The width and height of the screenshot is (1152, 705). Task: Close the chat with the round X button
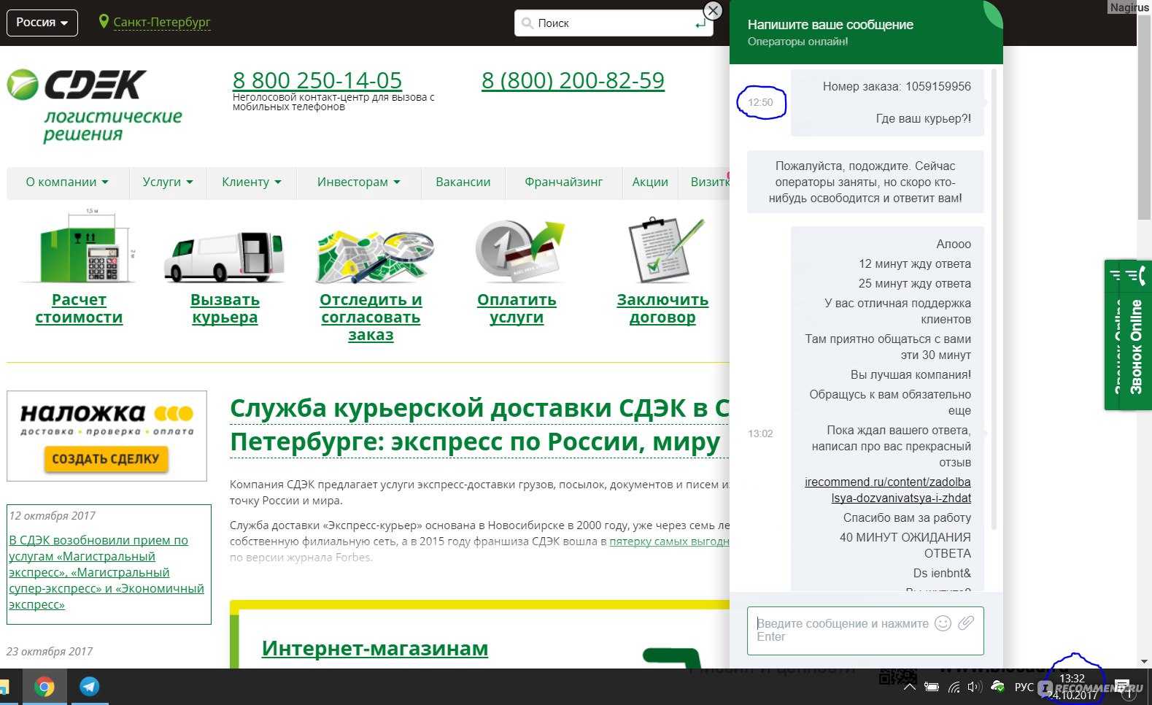pyautogui.click(x=713, y=10)
